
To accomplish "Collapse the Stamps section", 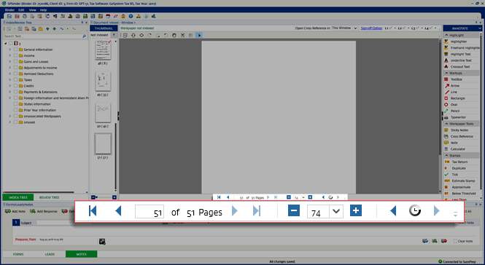I will (x=446, y=156).
